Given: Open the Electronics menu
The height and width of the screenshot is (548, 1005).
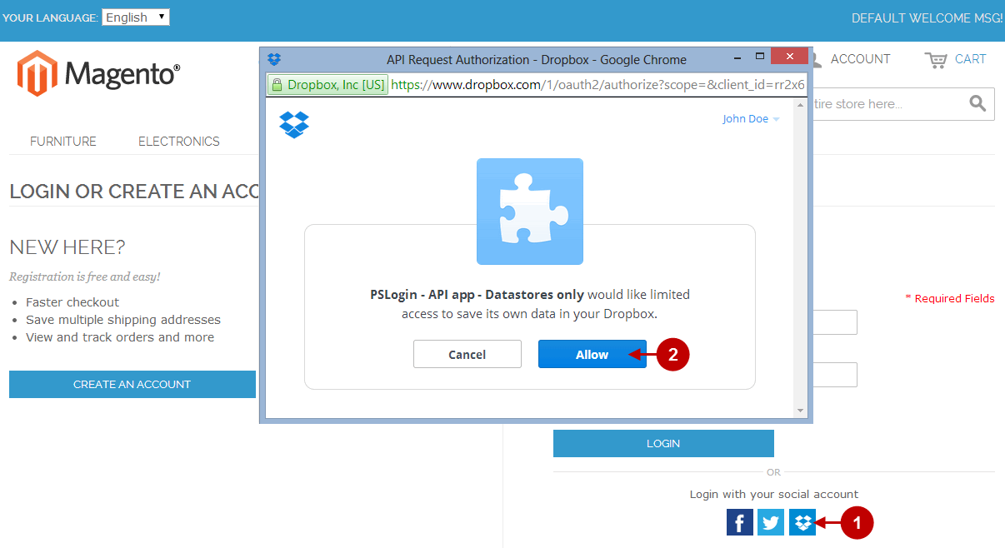Looking at the screenshot, I should click(x=179, y=142).
